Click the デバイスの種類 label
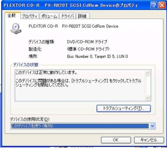 point(41,42)
